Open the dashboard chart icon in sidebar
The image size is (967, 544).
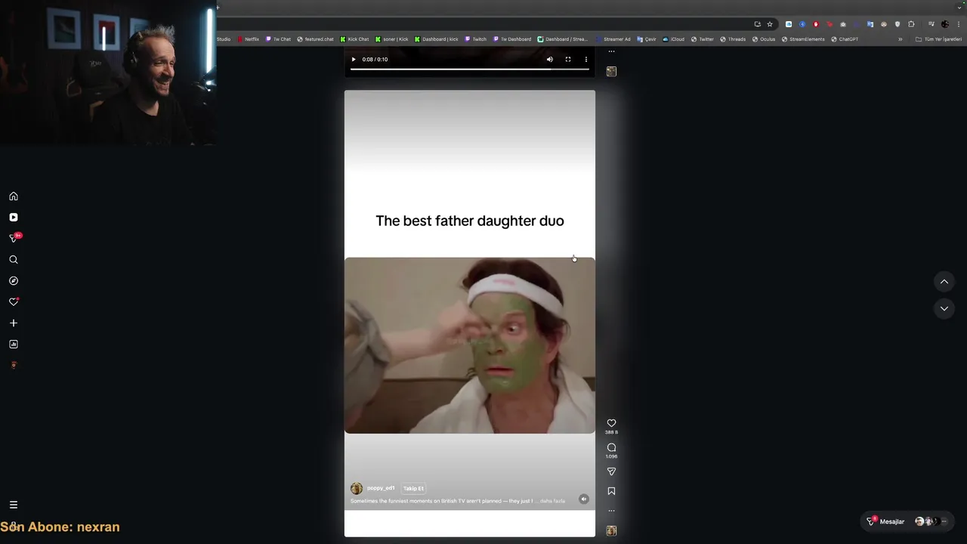(x=14, y=345)
